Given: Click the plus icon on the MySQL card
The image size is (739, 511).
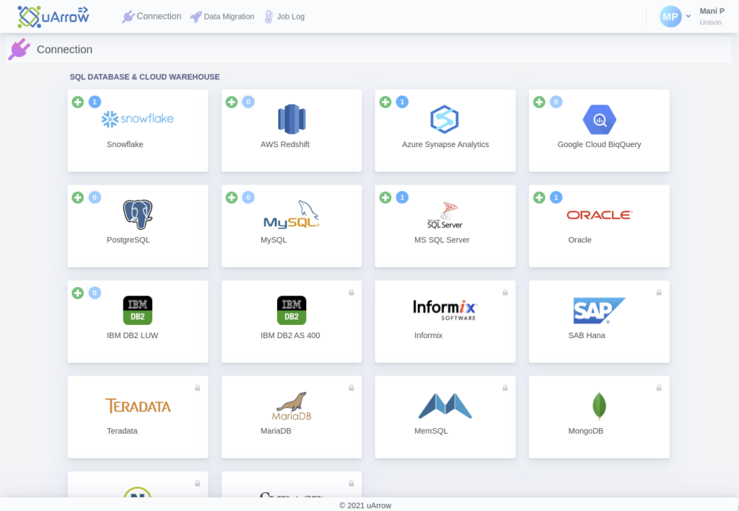Looking at the screenshot, I should pyautogui.click(x=232, y=197).
